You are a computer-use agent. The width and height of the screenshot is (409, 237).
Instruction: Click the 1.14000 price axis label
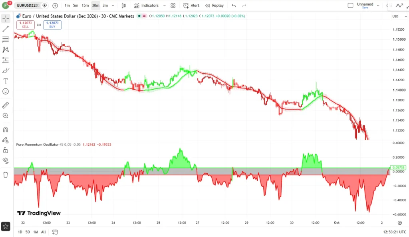point(399,90)
